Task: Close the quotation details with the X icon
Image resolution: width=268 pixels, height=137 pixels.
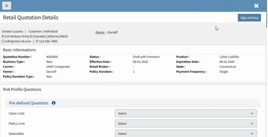Action: click(x=256, y=6)
